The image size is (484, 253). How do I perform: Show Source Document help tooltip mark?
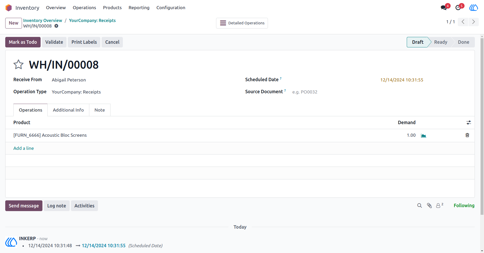pyautogui.click(x=285, y=90)
